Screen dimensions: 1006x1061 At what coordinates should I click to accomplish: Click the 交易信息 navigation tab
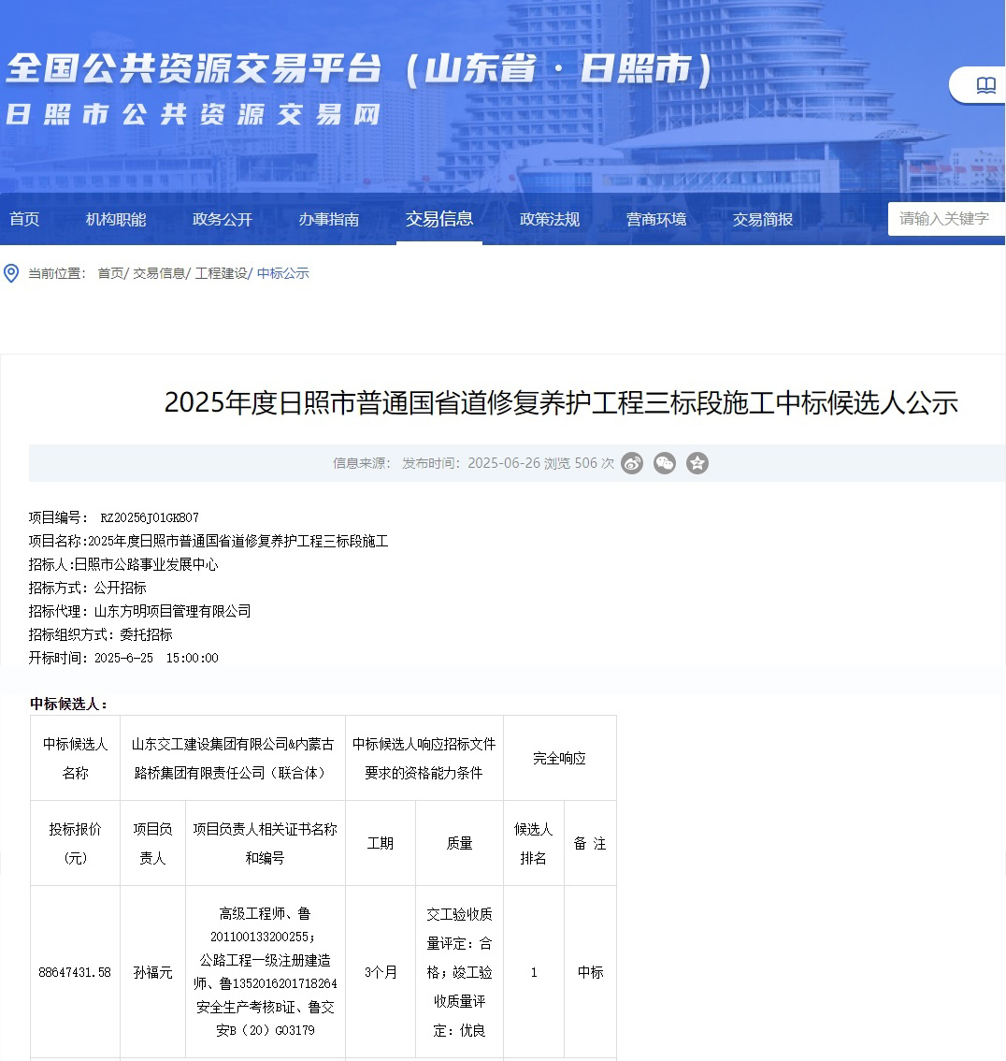(439, 219)
